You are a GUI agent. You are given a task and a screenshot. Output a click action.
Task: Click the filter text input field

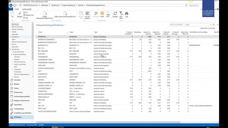coord(177,25)
